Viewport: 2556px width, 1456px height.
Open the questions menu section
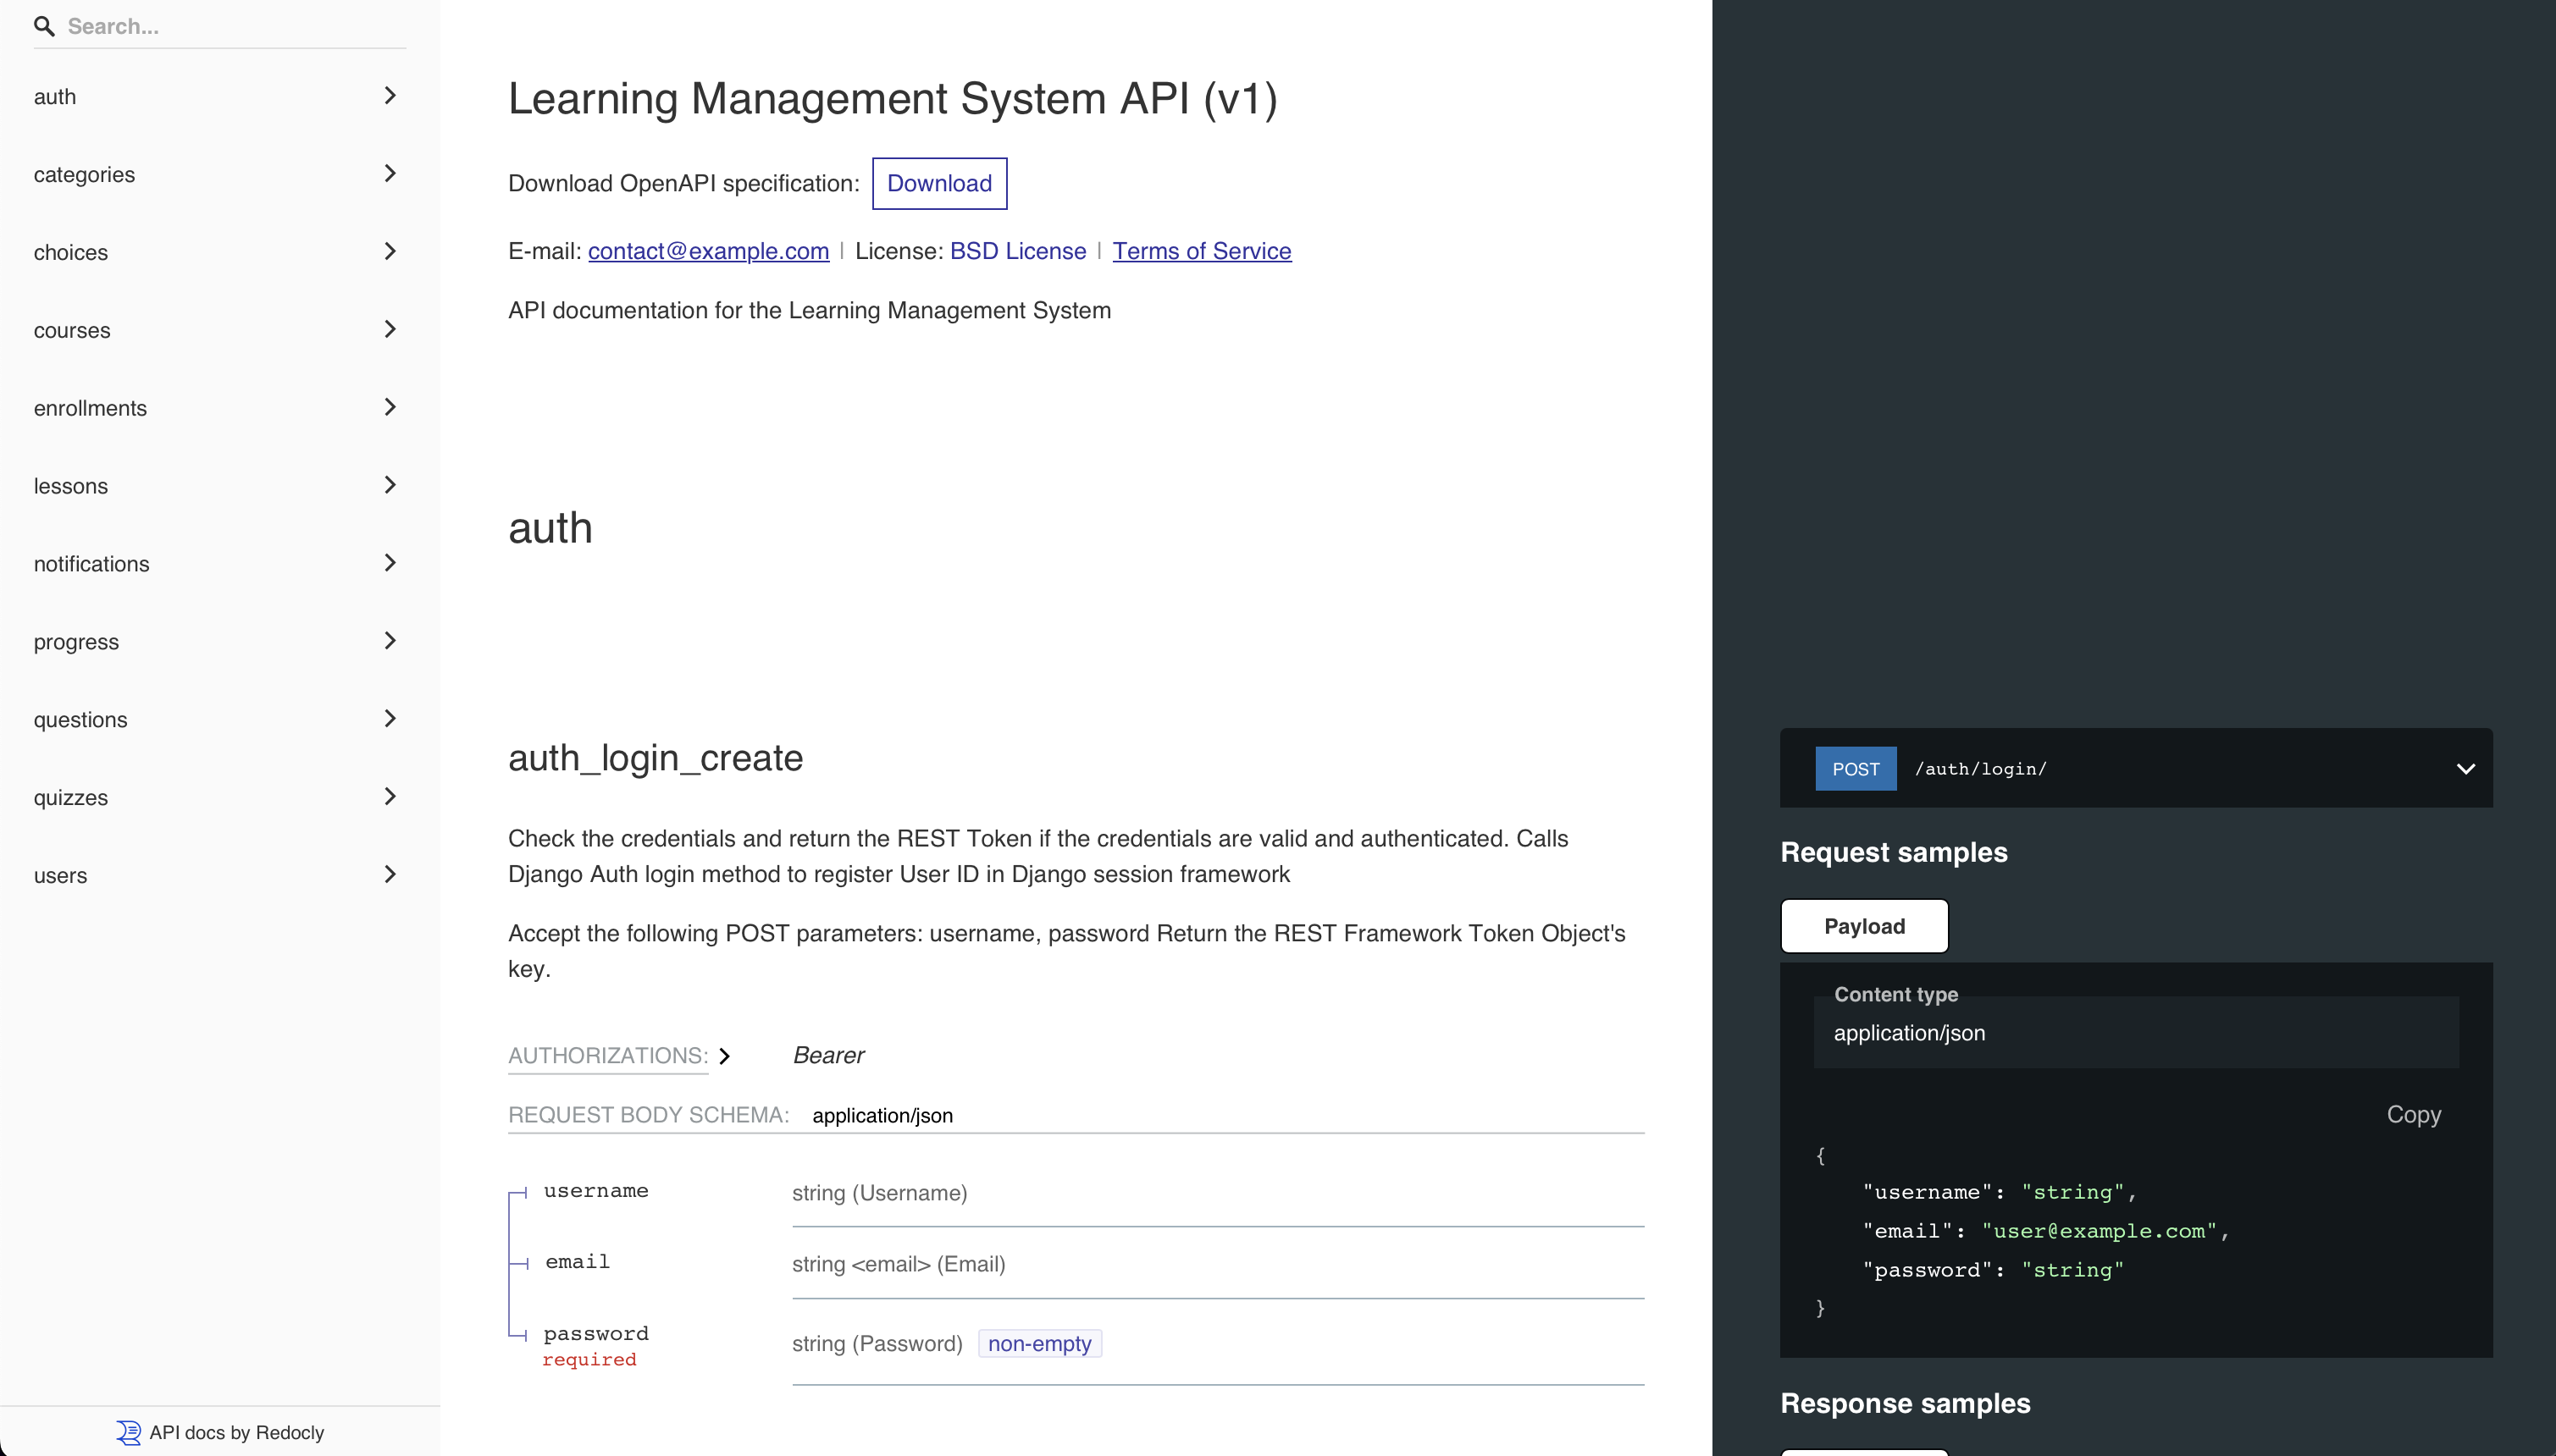click(x=219, y=719)
